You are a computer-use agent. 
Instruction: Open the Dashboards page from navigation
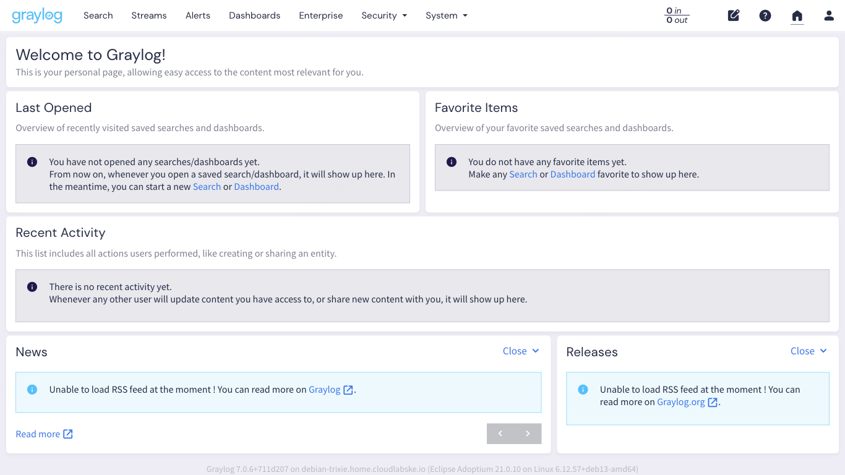tap(254, 15)
